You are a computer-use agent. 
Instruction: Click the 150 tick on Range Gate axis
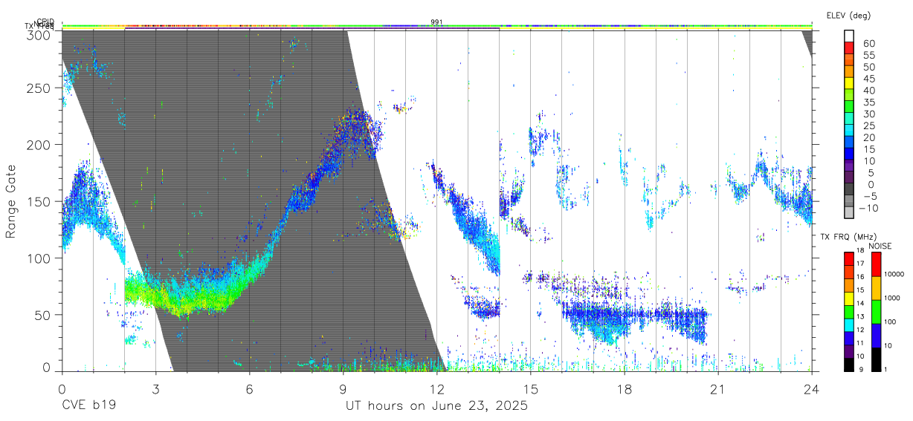click(x=39, y=201)
